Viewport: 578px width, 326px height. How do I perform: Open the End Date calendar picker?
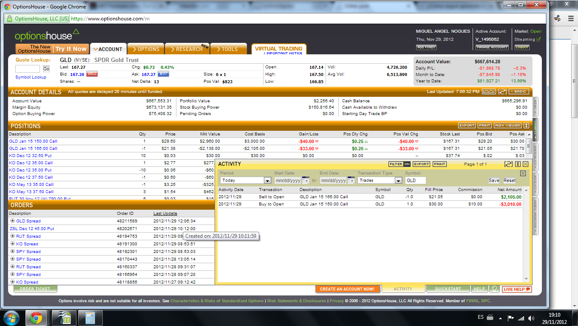click(x=351, y=180)
